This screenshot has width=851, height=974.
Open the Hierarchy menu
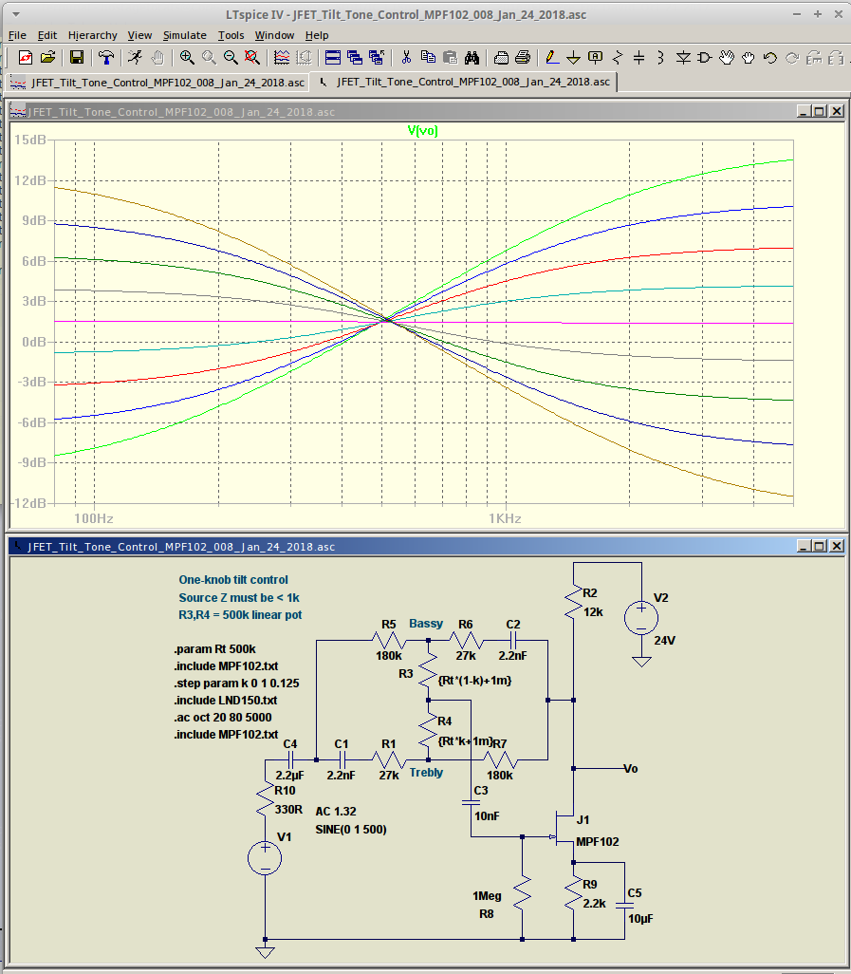click(92, 35)
